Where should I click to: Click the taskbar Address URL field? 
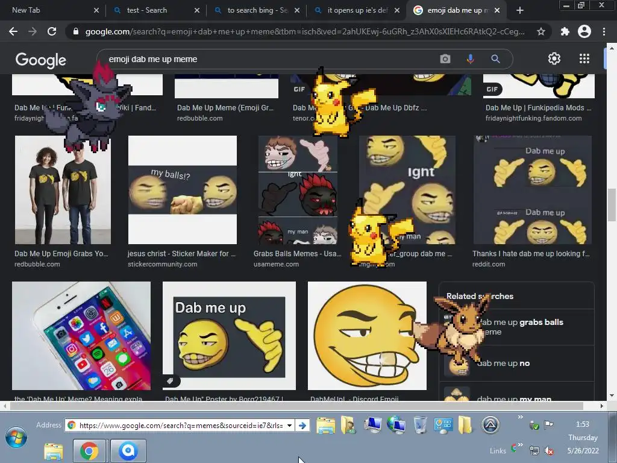[x=181, y=426]
